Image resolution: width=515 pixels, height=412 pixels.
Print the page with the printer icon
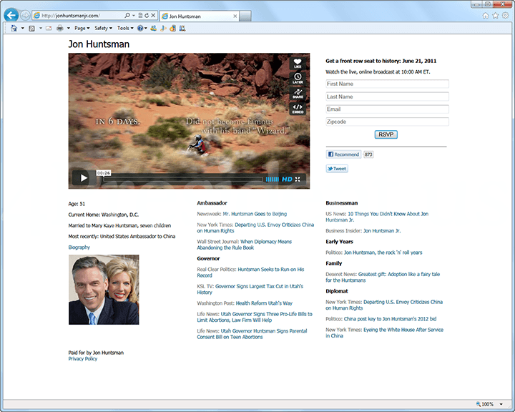pos(60,29)
